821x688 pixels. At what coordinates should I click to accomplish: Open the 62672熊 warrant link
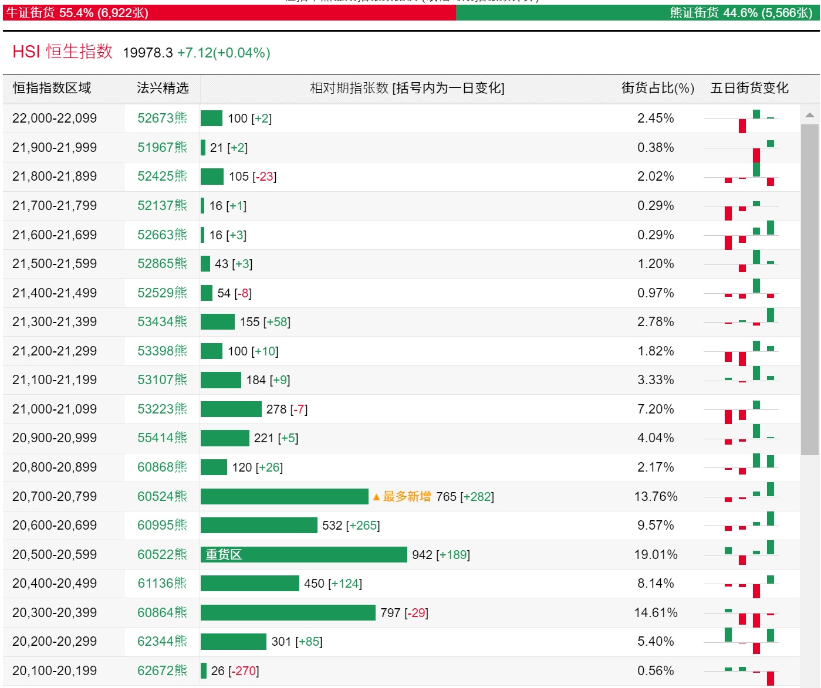coord(162,670)
